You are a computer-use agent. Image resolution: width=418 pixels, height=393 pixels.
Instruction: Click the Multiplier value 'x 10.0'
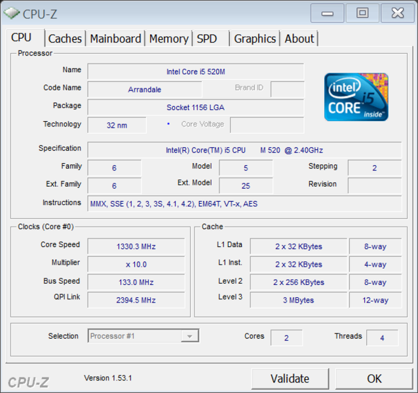coord(136,264)
